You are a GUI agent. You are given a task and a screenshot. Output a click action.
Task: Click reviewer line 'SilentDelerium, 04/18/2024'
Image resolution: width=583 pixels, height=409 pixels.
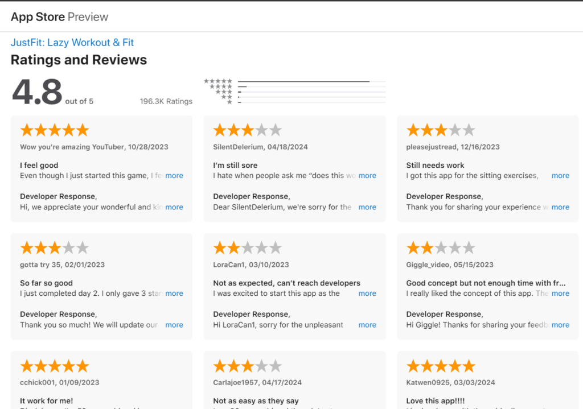[260, 147]
